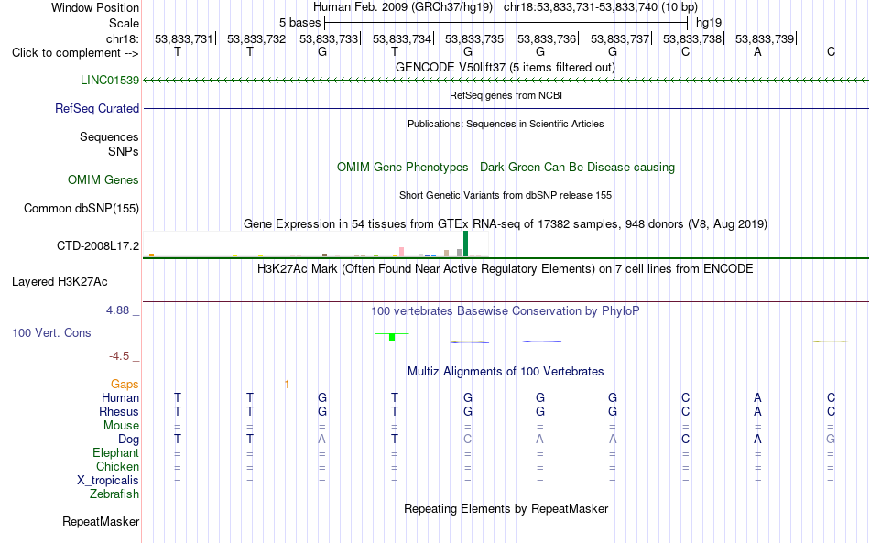Click coordinate label 53,833,735
The height and width of the screenshot is (543, 870).
(x=474, y=38)
